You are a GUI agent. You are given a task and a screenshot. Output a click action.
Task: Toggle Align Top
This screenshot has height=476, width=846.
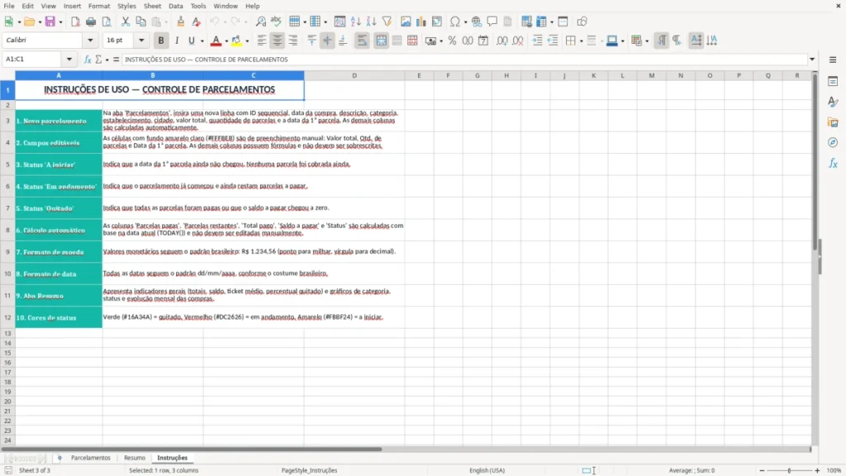pyautogui.click(x=311, y=40)
